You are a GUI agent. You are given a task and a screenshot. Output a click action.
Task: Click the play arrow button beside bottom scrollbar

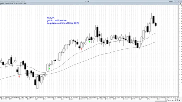point(166,101)
